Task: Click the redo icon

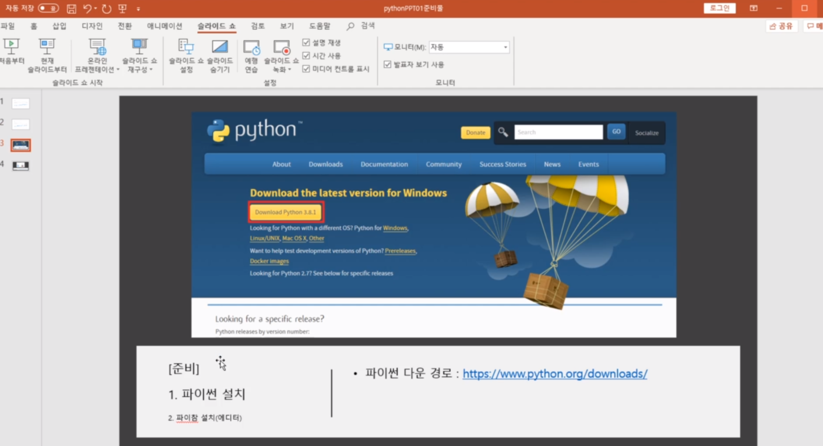Action: [x=106, y=8]
